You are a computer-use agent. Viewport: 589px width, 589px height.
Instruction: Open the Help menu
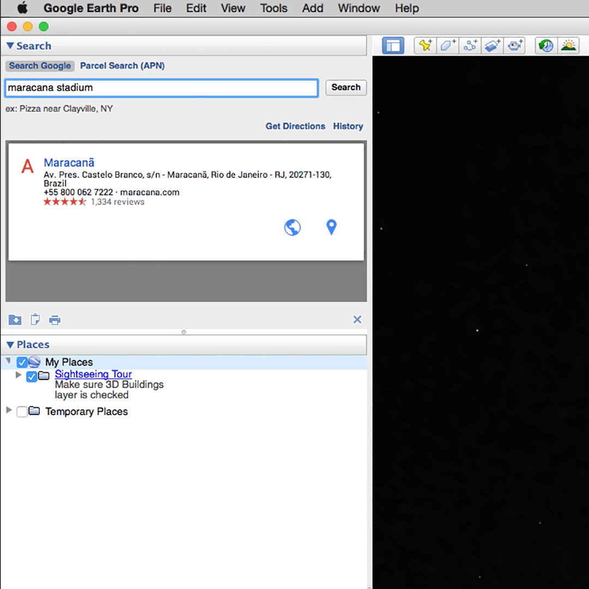click(407, 8)
